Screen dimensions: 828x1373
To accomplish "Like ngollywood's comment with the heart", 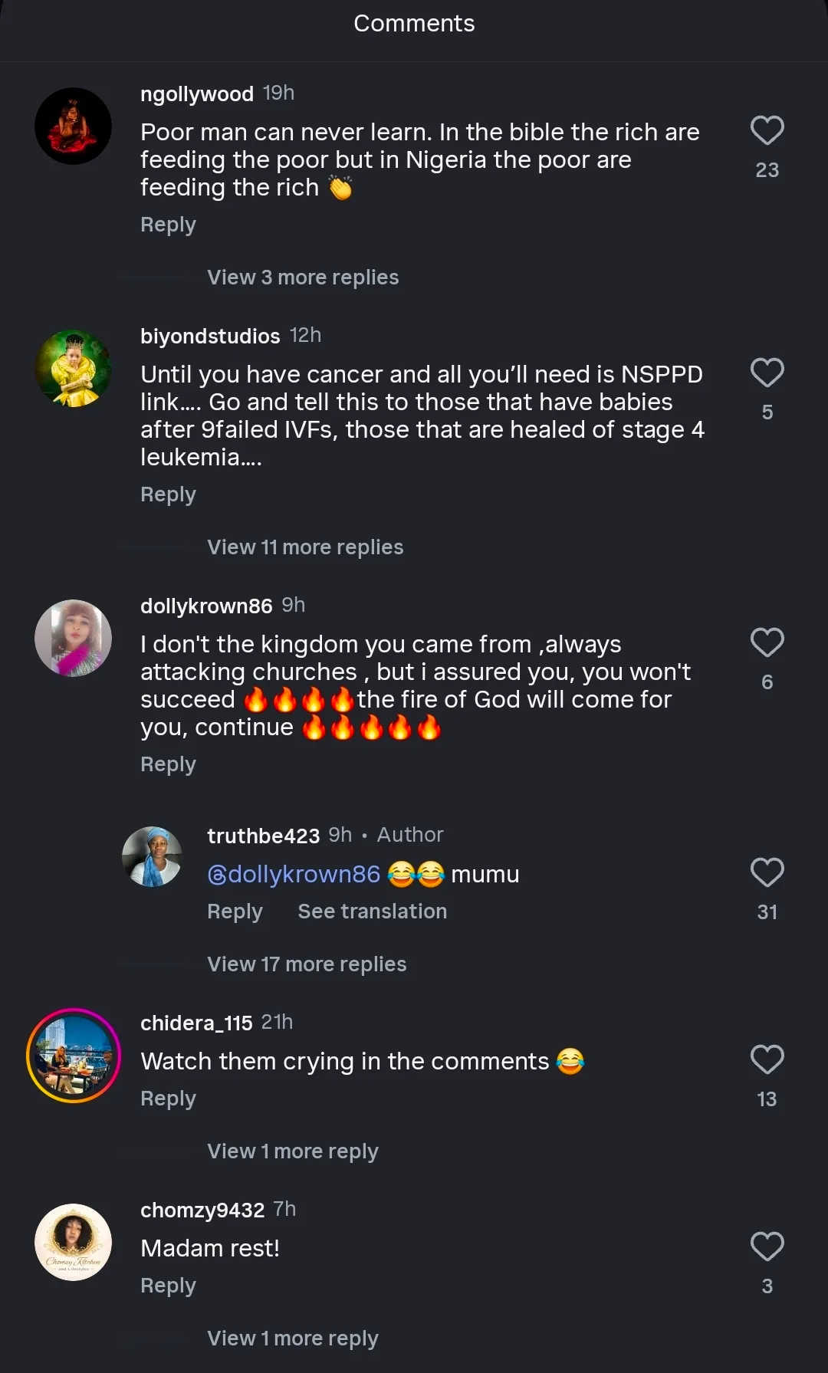I will (x=767, y=130).
